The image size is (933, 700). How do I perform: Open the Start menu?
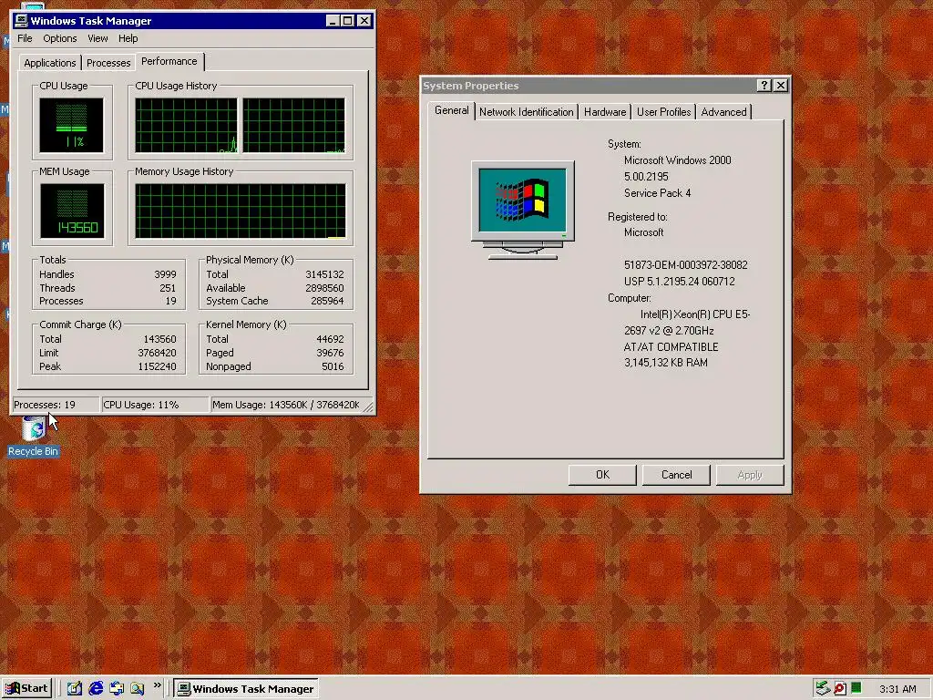pos(26,689)
